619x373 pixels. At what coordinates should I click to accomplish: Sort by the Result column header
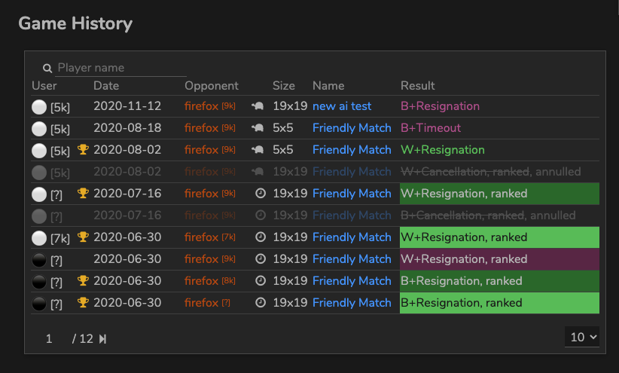[x=418, y=86]
